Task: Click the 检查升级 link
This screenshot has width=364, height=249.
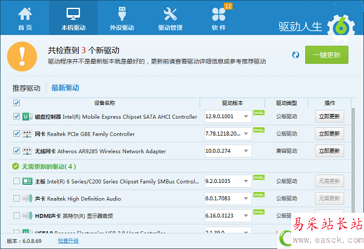Action: (68, 241)
